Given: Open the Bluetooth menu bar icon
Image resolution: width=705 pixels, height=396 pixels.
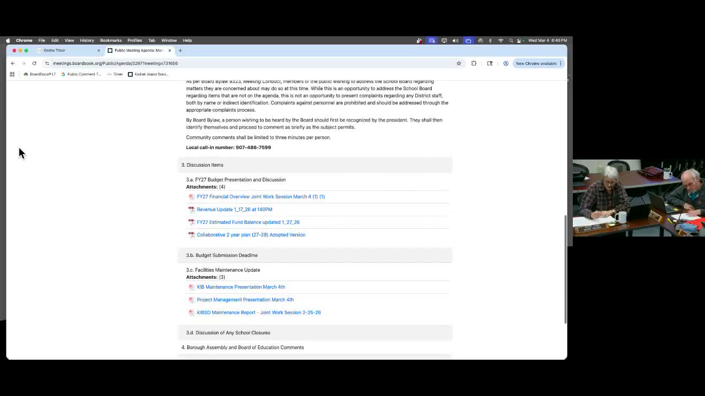Looking at the screenshot, I should [490, 40].
